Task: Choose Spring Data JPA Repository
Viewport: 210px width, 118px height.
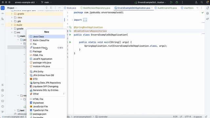Action: (x=47, y=83)
